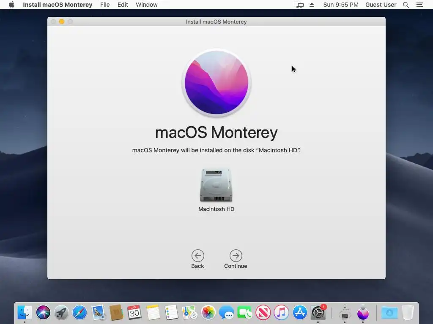Open the Install macOS Monterey app menu
Screen dimensions: 433x324
click(x=58, y=5)
